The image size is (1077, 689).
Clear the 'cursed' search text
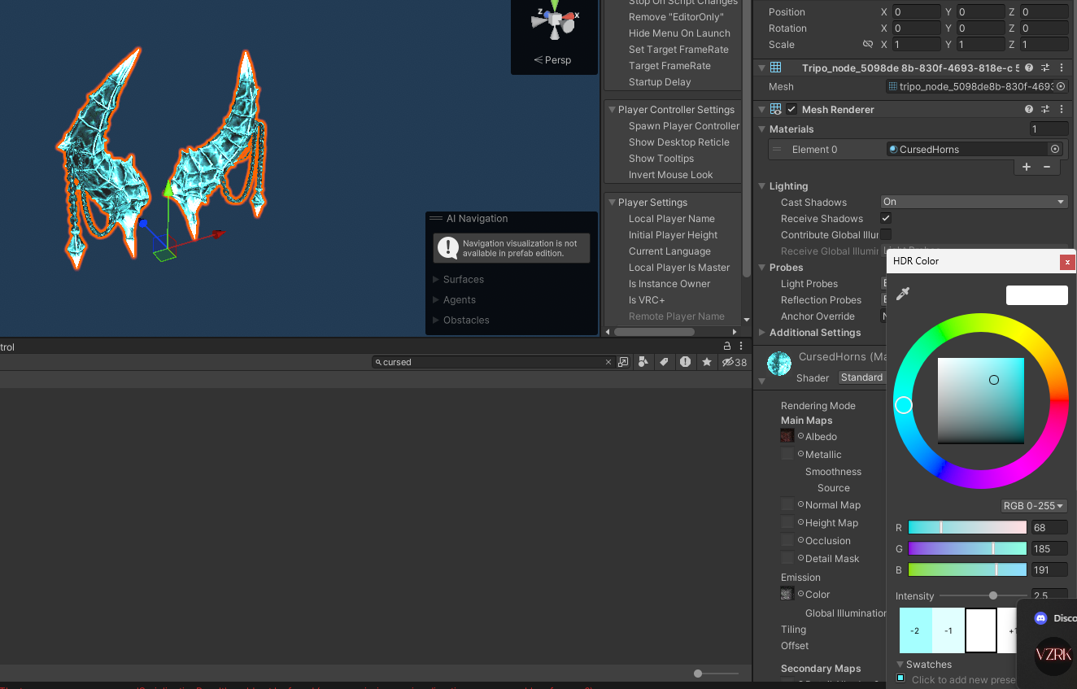[x=608, y=362]
